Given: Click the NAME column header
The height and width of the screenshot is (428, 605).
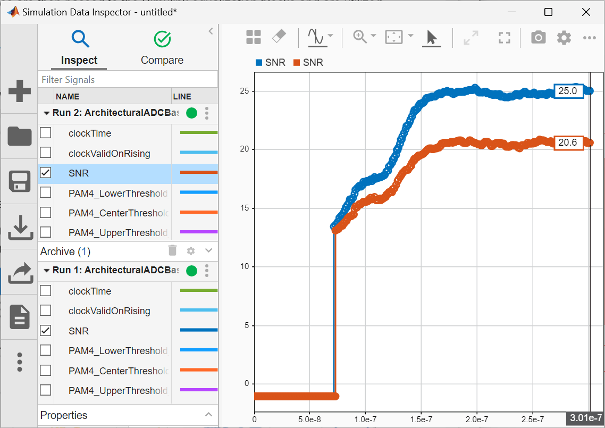Looking at the screenshot, I should coord(68,97).
